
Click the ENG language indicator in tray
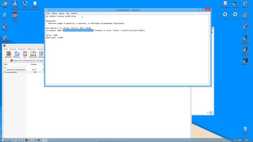pyautogui.click(x=240, y=140)
